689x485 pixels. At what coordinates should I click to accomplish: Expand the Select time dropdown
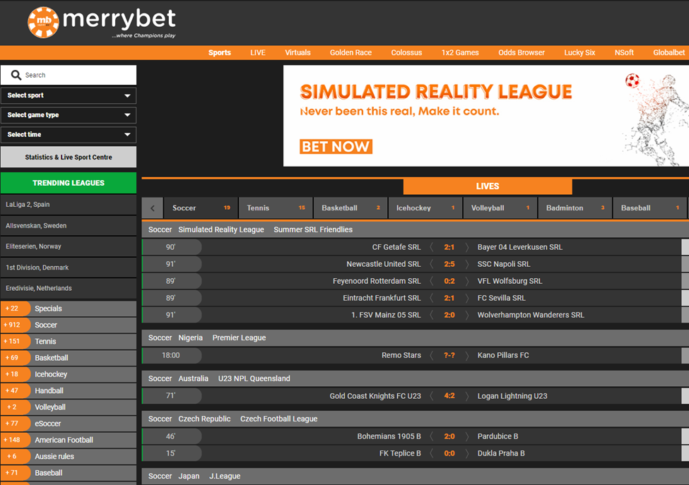pyautogui.click(x=69, y=135)
